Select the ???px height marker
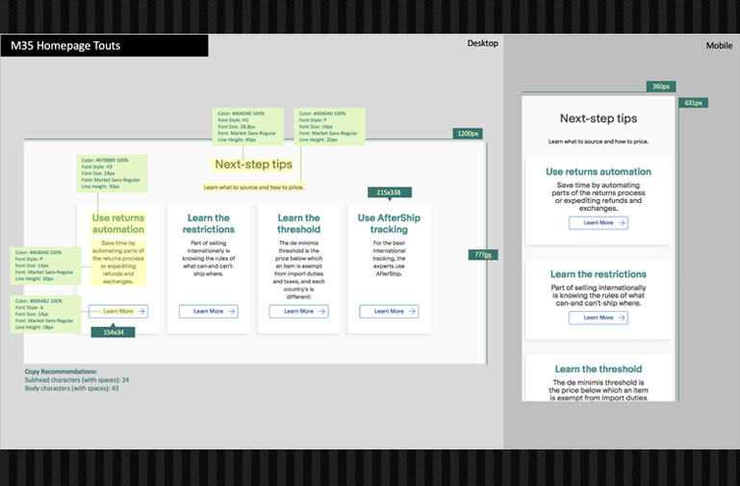The width and height of the screenshot is (740, 486). pos(482,255)
